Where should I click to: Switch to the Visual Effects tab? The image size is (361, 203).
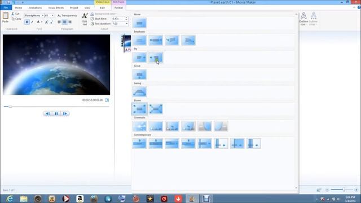(56, 8)
